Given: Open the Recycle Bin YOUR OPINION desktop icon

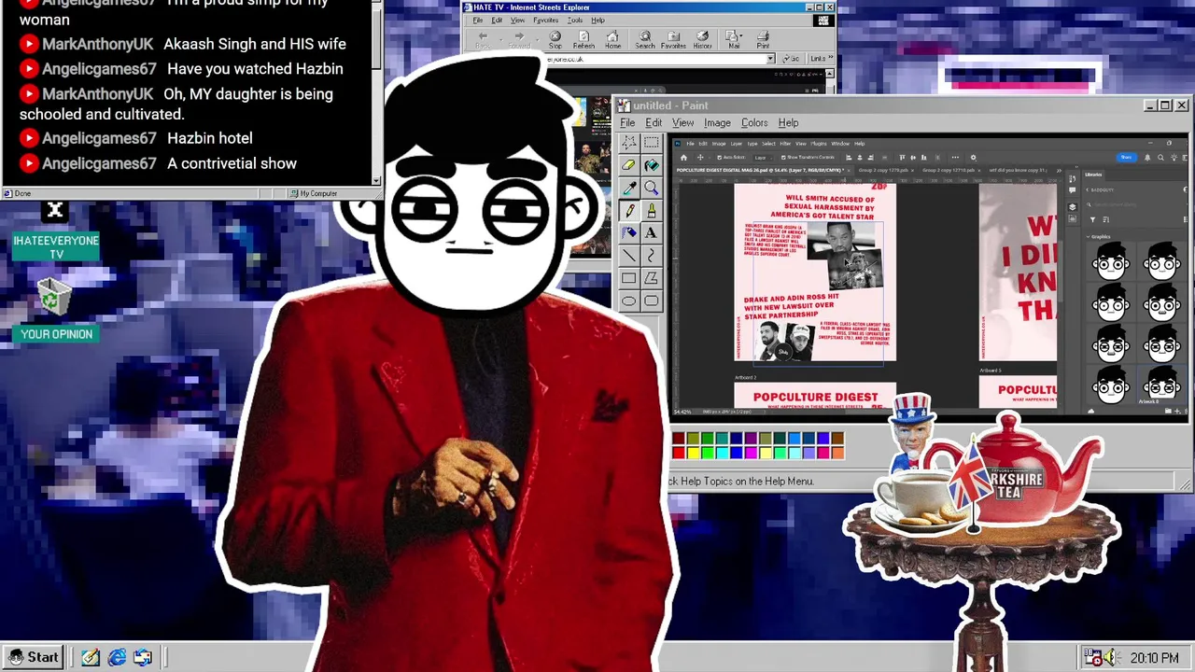Looking at the screenshot, I should (55, 309).
